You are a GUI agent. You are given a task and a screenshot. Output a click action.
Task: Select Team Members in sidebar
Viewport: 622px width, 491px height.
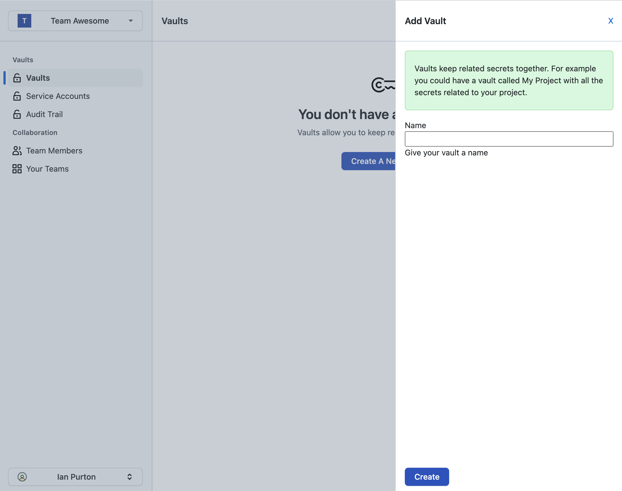(x=54, y=151)
